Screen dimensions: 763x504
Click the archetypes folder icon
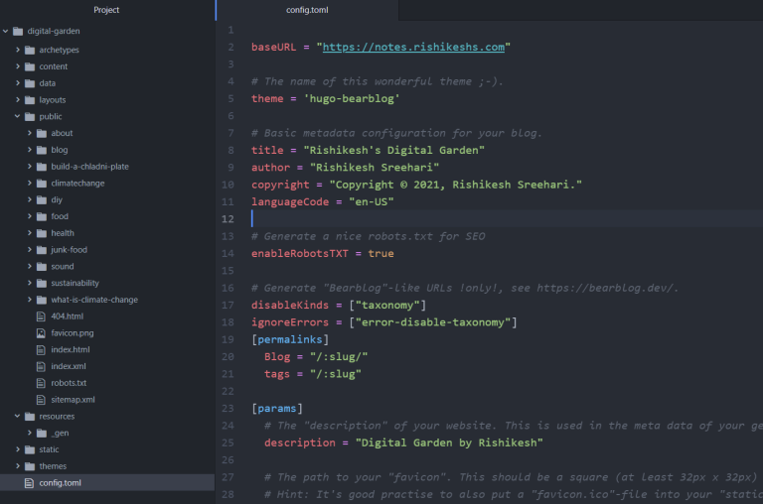30,50
